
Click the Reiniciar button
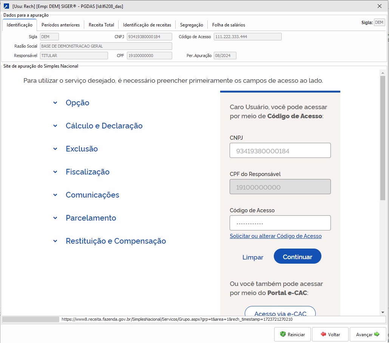click(292, 334)
